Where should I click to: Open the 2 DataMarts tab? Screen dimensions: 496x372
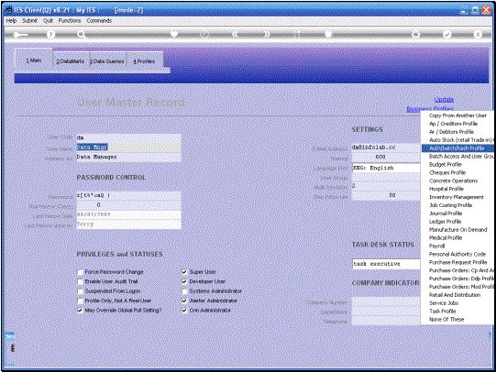click(71, 61)
